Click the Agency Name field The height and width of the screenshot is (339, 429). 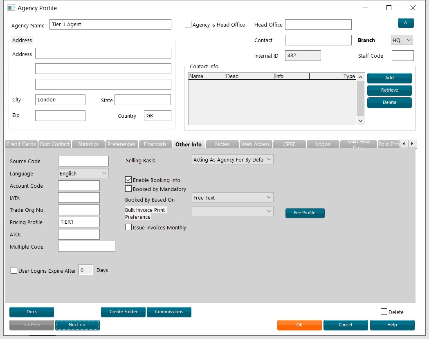coord(110,25)
